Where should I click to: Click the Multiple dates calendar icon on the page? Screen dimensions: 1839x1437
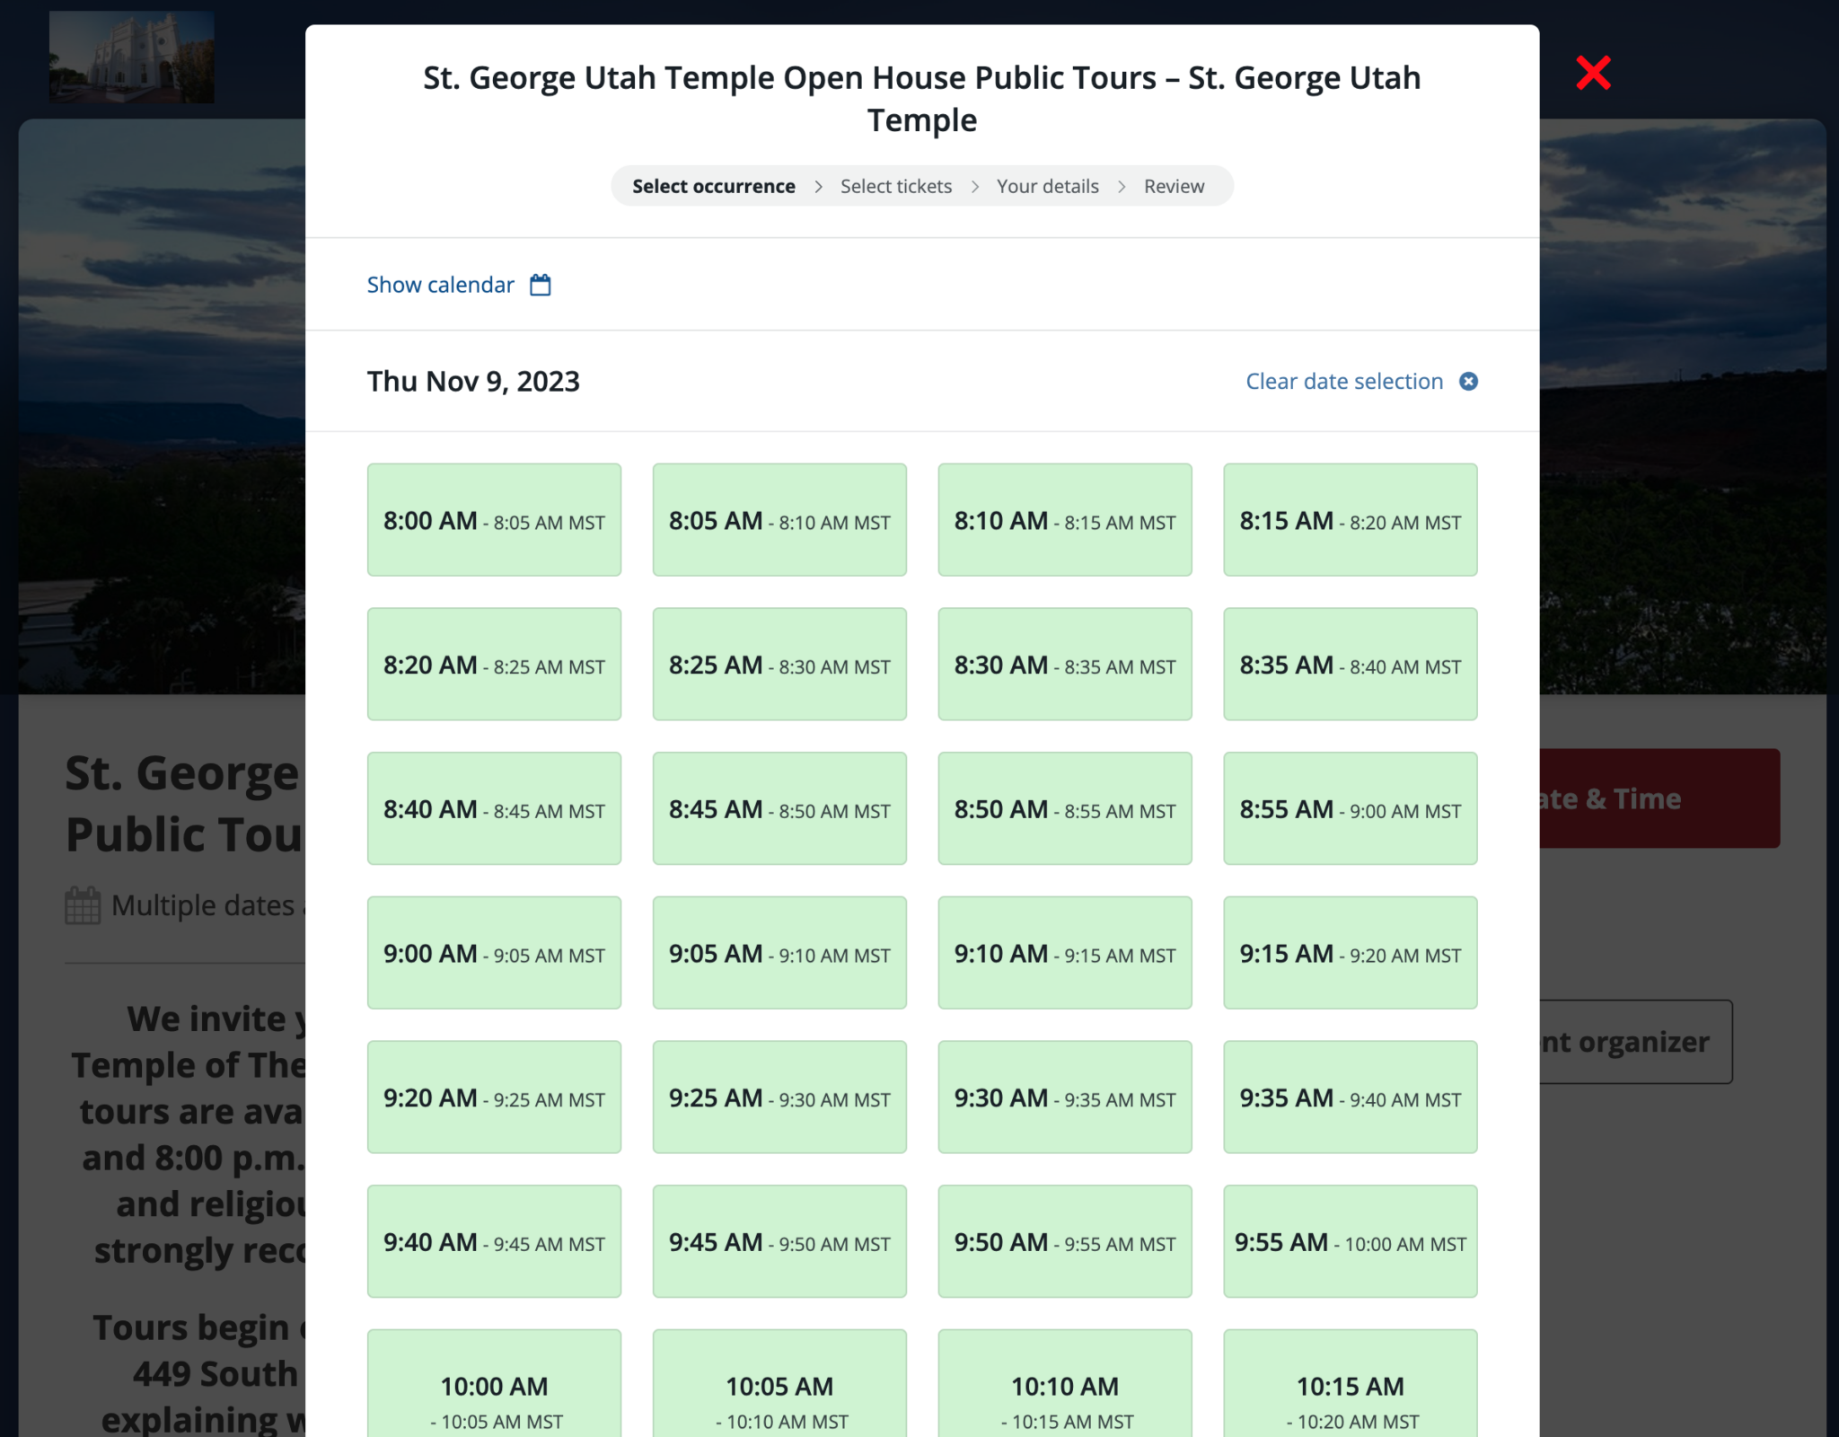83,905
